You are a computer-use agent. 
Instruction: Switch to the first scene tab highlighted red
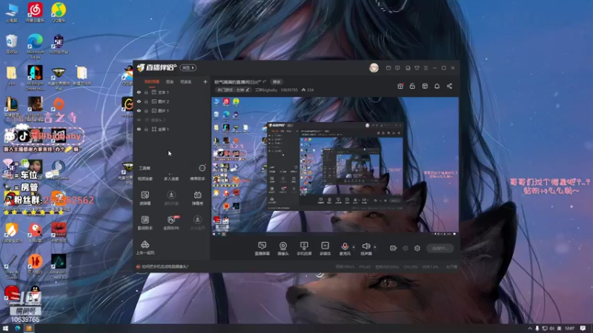152,81
